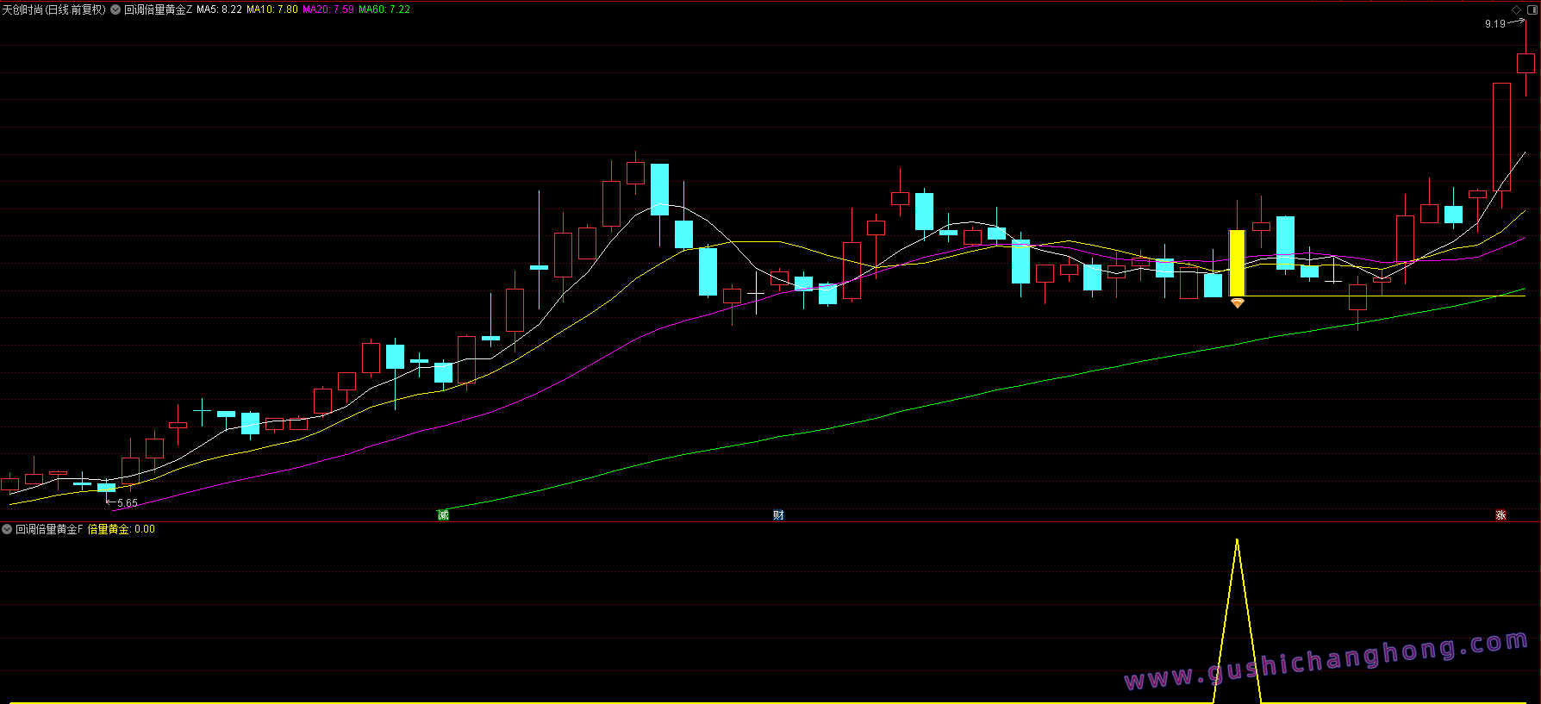Select the 回调倍量黄金F sub-indicator name
Image resolution: width=1541 pixels, height=704 pixels.
click(49, 529)
